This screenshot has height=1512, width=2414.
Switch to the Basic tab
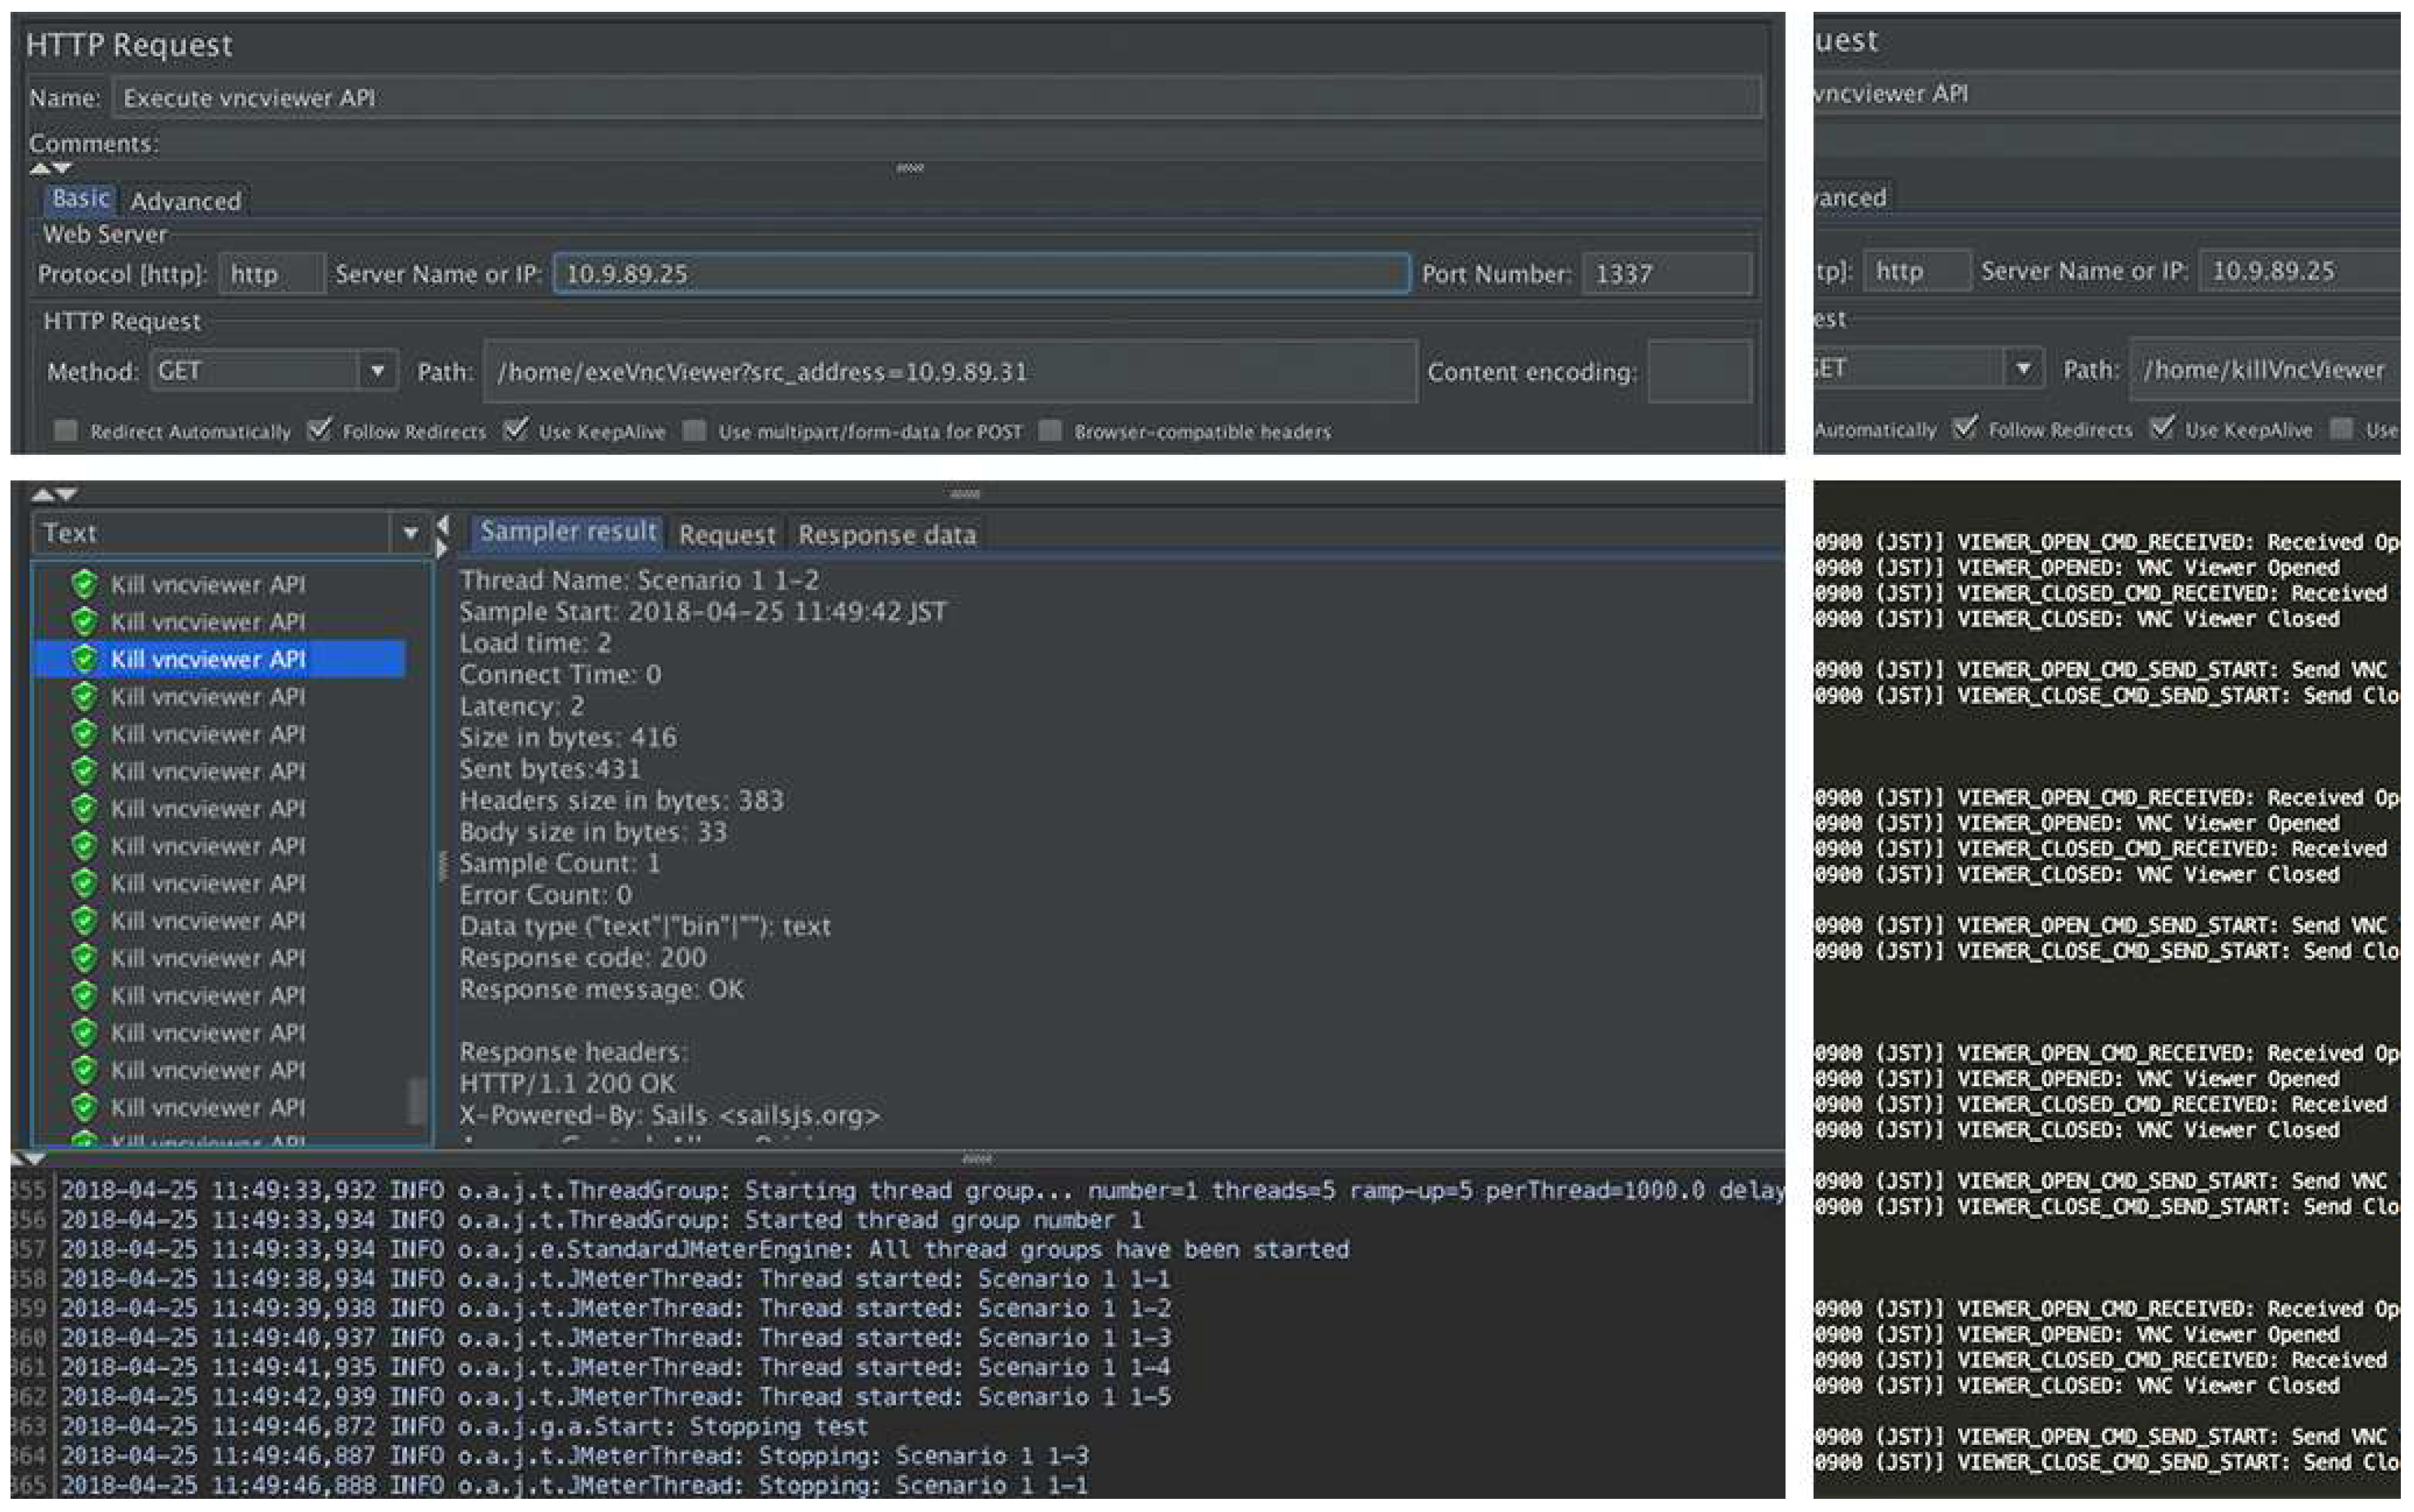click(80, 199)
